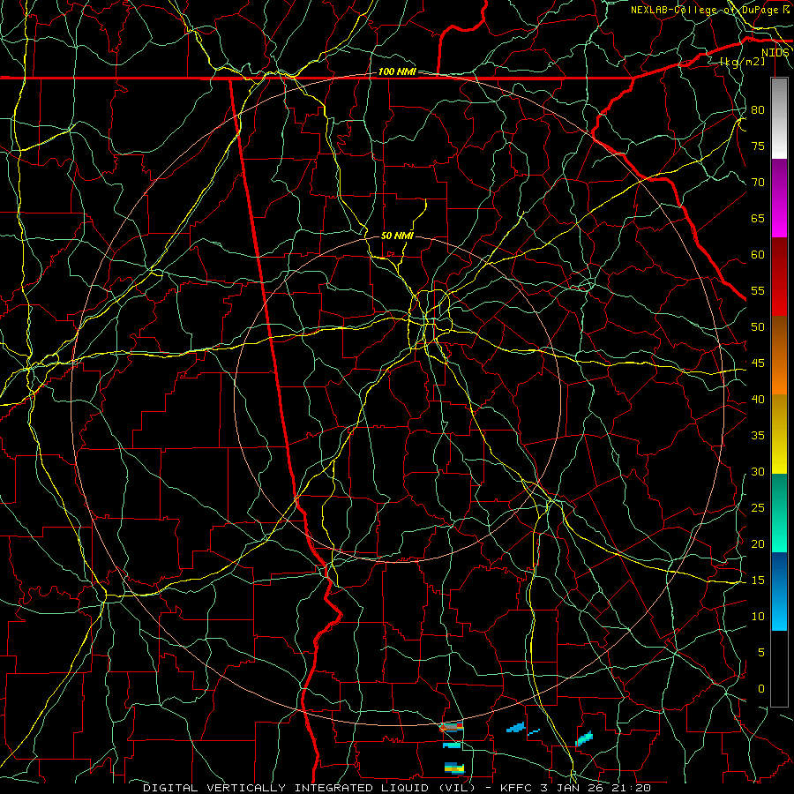Click the NEXLAB-College of DuPage credit text
Image resolution: width=794 pixels, height=794 pixels.
point(704,10)
